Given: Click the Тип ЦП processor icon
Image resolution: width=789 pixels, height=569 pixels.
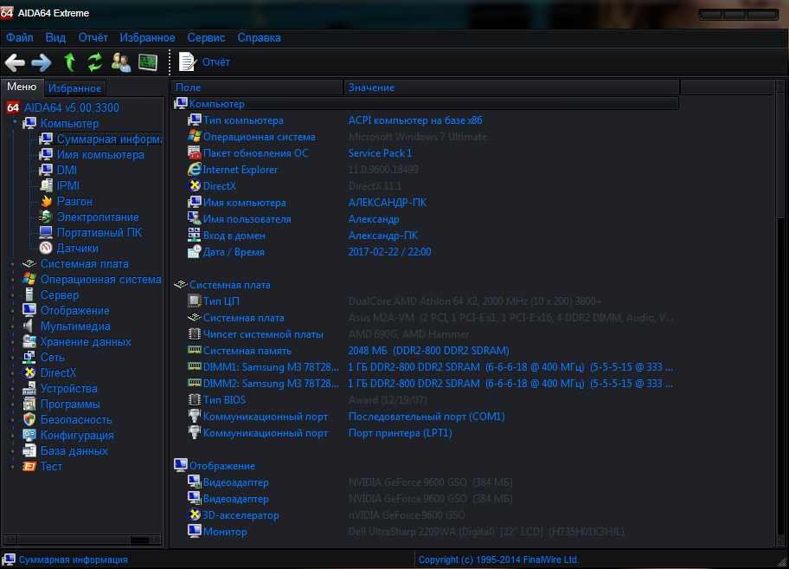Looking at the screenshot, I should 195,301.
